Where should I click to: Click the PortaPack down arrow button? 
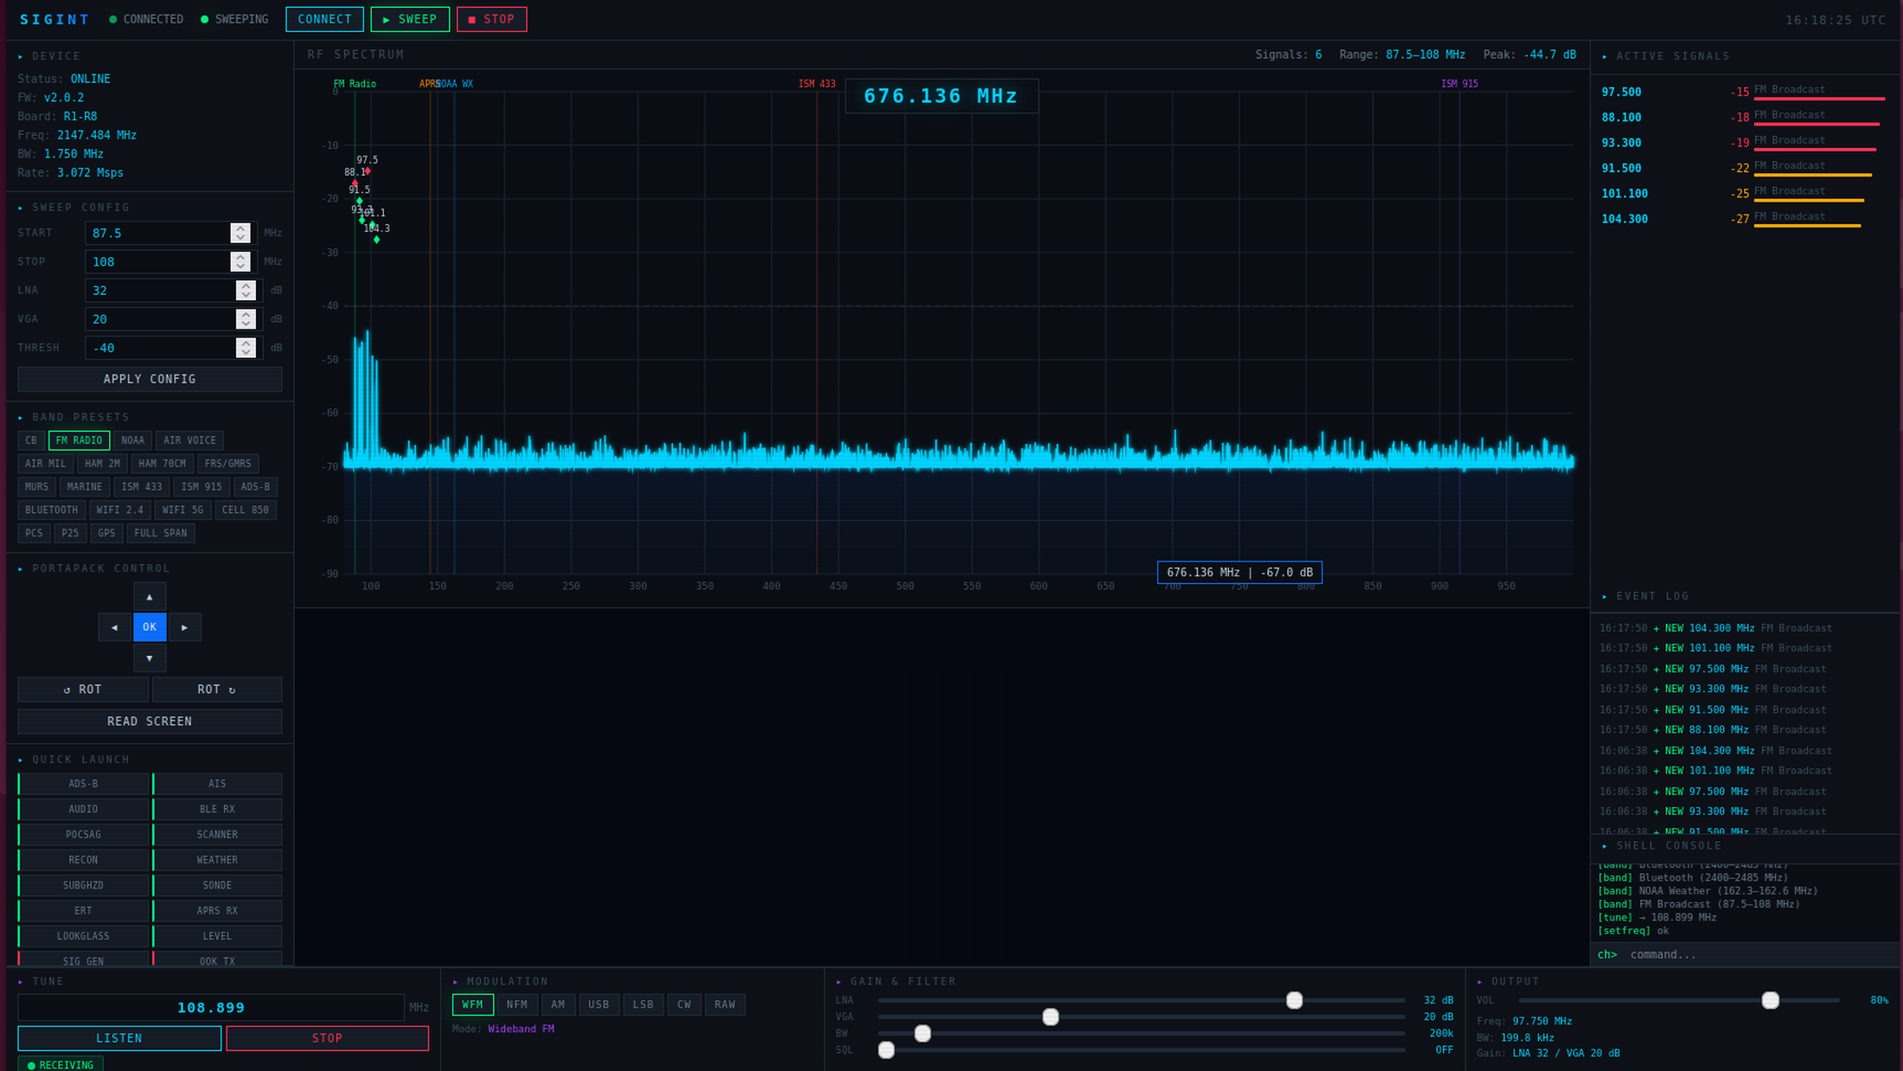pyautogui.click(x=150, y=658)
